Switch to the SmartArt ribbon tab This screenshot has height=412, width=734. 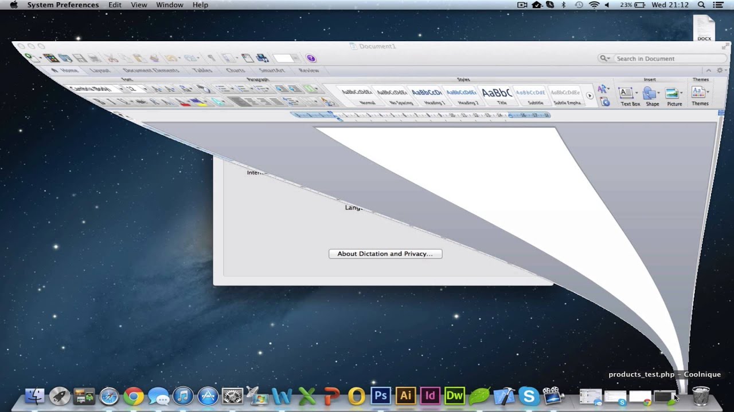tap(272, 70)
